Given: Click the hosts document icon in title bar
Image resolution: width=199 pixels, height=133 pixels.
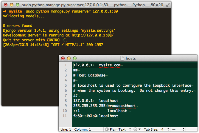Looking at the screenshot, I should point(122,58).
